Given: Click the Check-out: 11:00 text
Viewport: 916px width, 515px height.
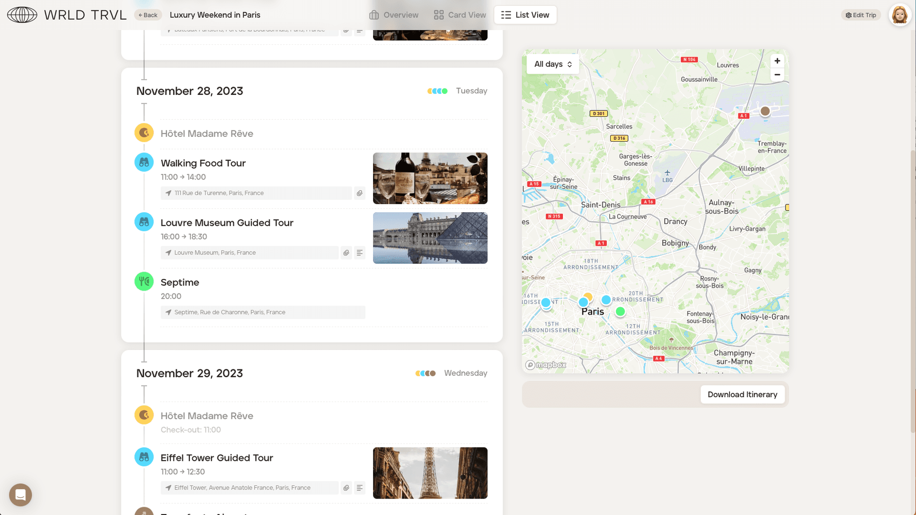Looking at the screenshot, I should tap(191, 430).
